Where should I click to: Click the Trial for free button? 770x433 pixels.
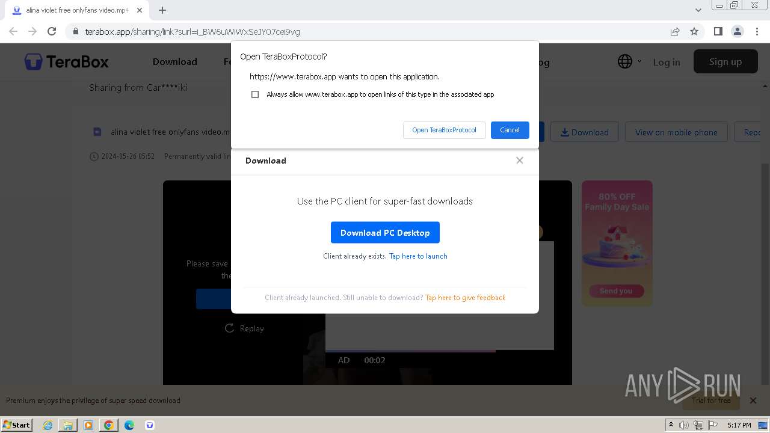click(711, 400)
